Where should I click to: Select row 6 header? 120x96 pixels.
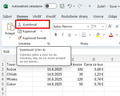[3, 89]
